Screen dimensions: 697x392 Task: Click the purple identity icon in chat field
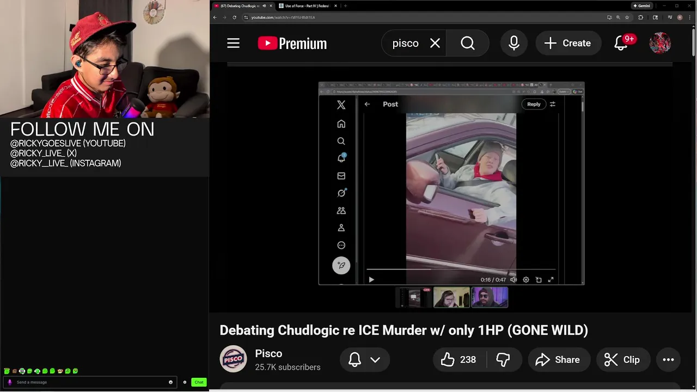(x=10, y=382)
